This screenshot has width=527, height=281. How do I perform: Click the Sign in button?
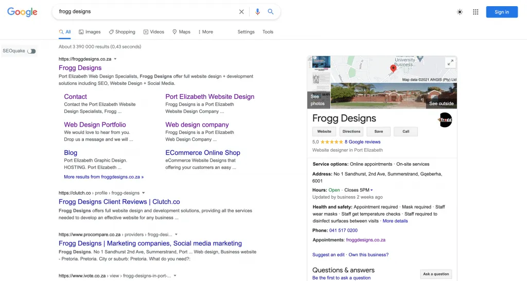502,12
